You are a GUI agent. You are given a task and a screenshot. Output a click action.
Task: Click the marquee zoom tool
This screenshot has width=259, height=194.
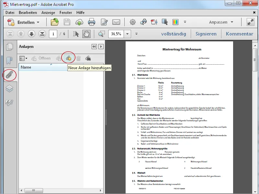(102, 34)
